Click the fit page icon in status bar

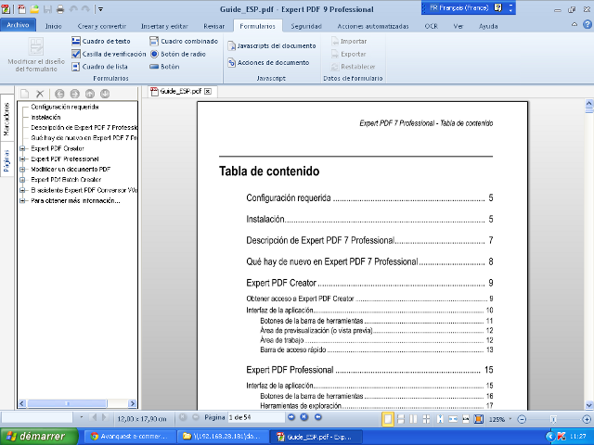coord(479,419)
